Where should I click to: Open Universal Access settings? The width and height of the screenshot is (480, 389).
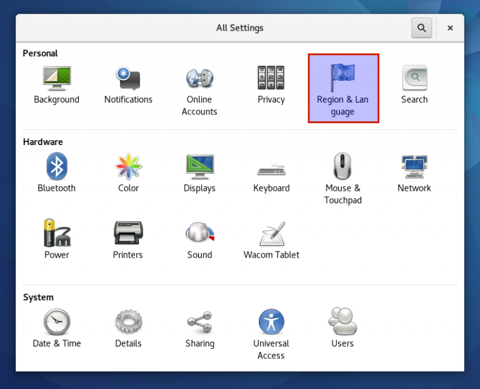coord(271,331)
